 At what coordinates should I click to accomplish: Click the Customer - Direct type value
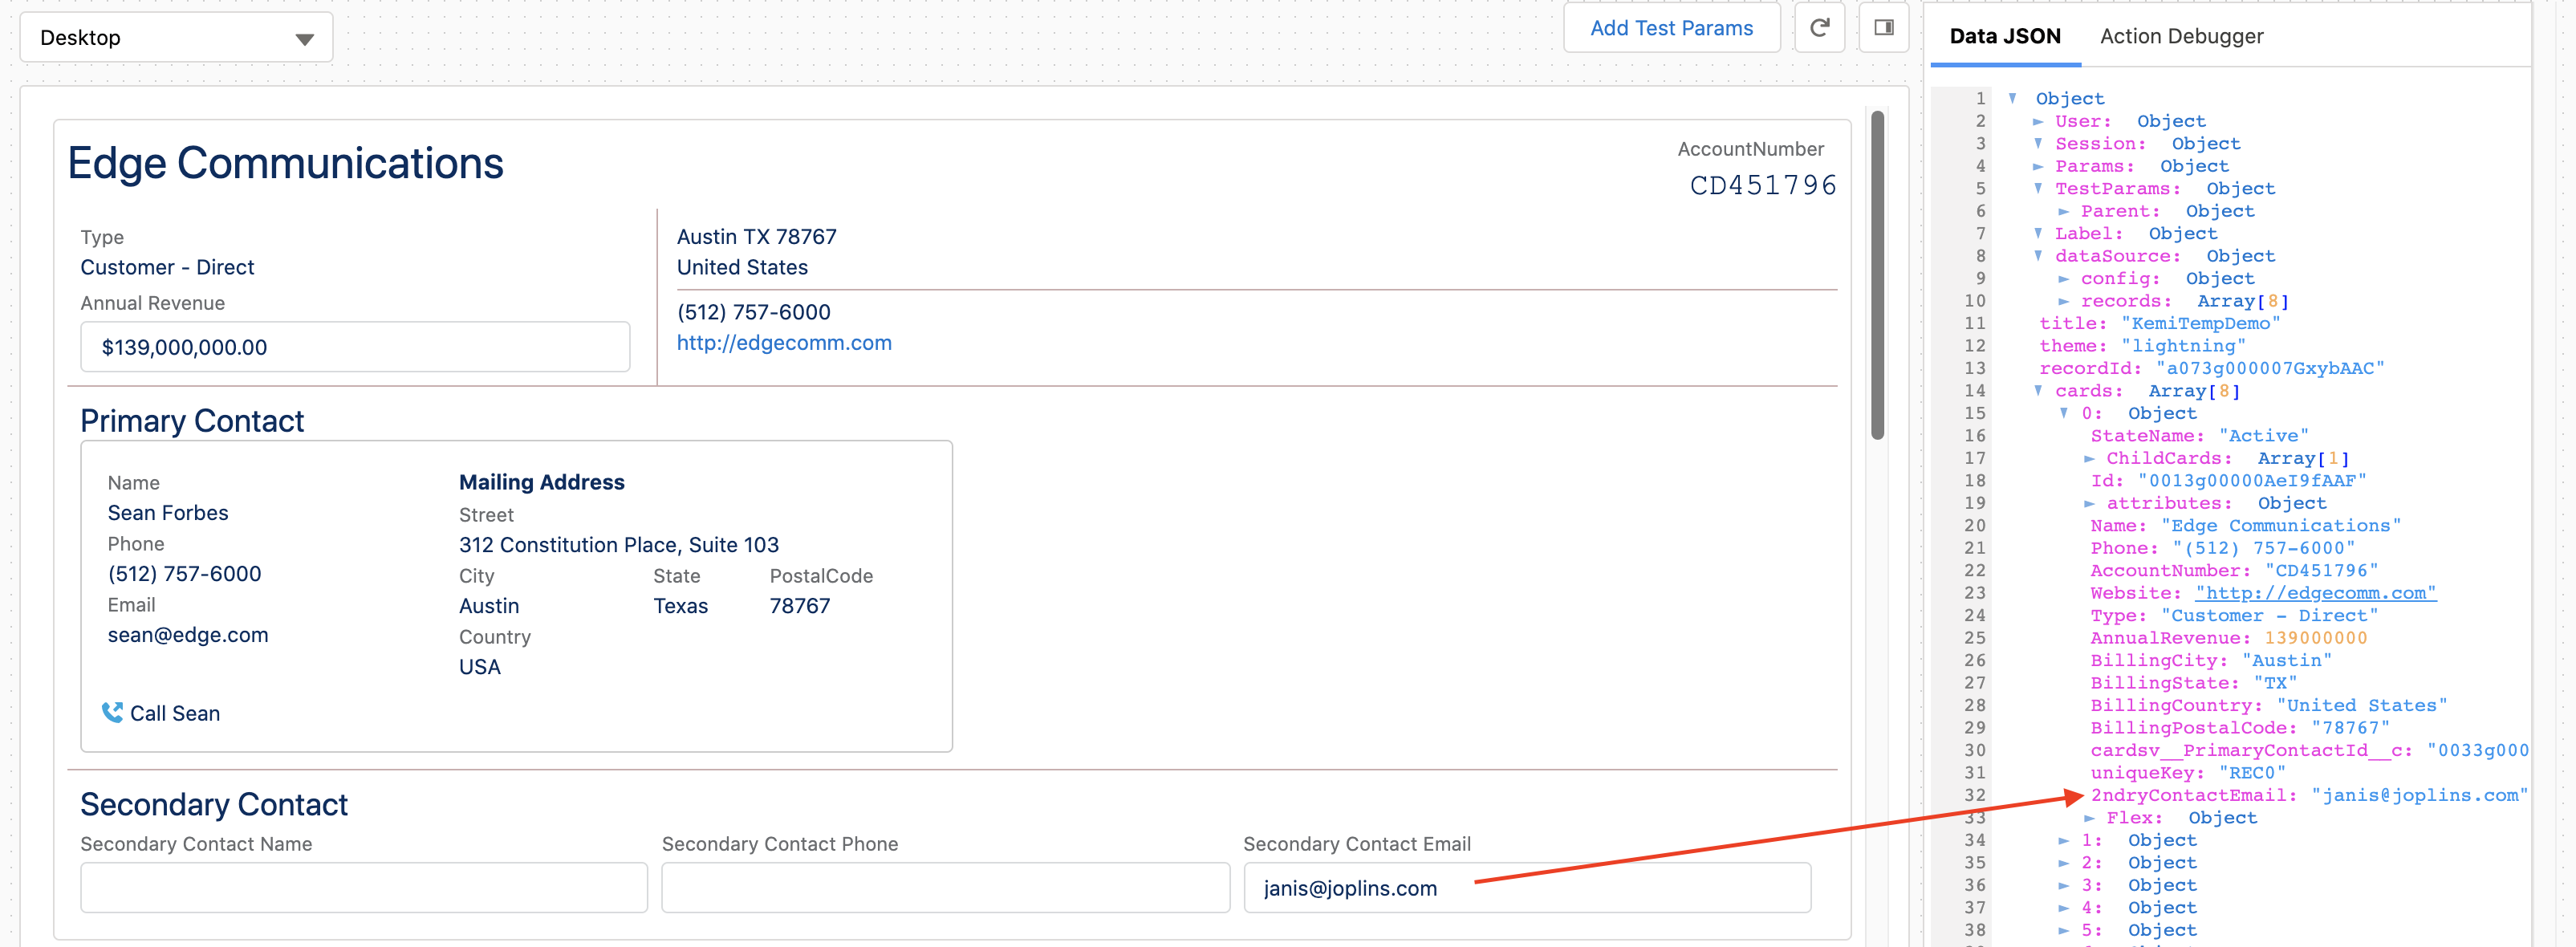[x=167, y=267]
